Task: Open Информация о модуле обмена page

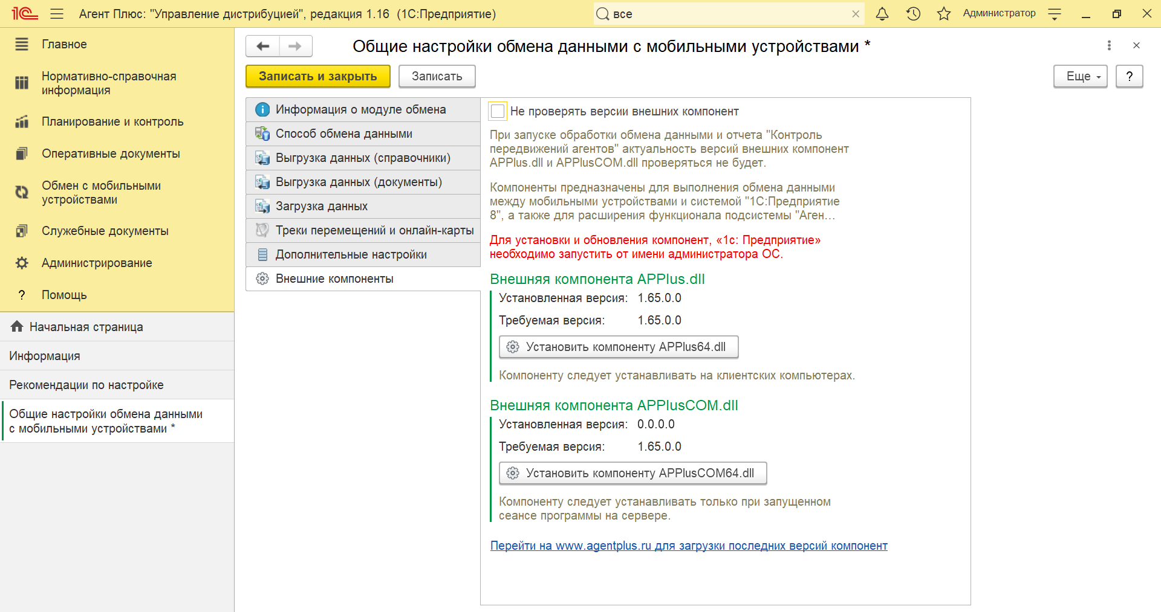Action: point(363,109)
